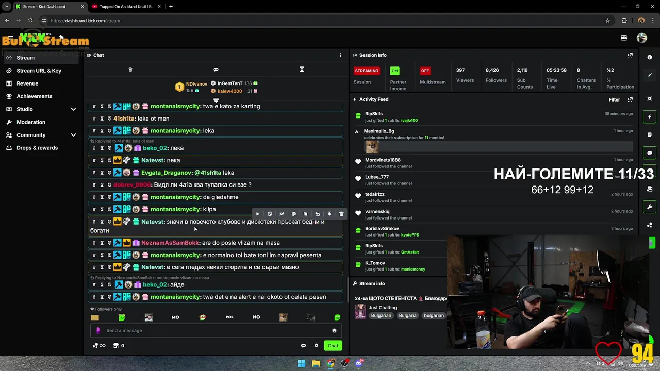This screenshot has width=660, height=371.
Task: Timeout dobrev_0606 using hourglass icon
Action: pyautogui.click(x=102, y=185)
